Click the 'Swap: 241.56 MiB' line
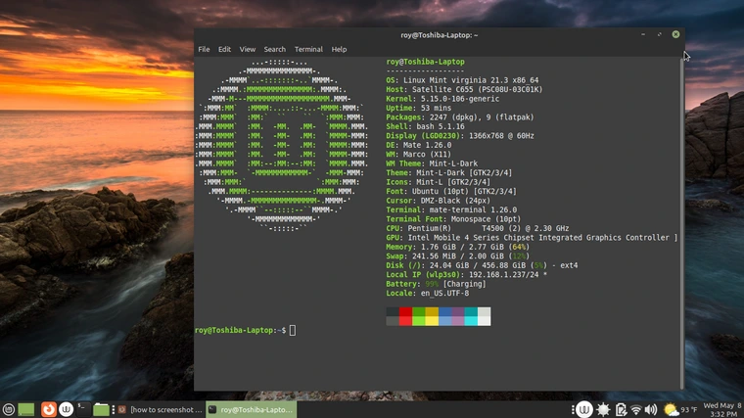744x418 pixels. pyautogui.click(x=458, y=255)
